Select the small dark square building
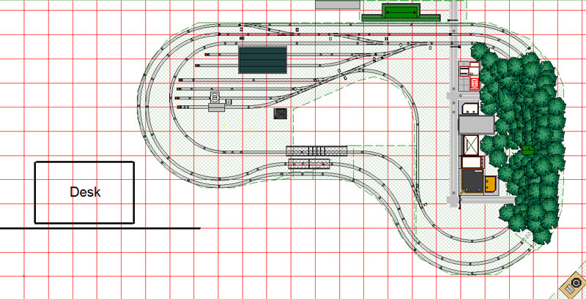 tap(280, 113)
